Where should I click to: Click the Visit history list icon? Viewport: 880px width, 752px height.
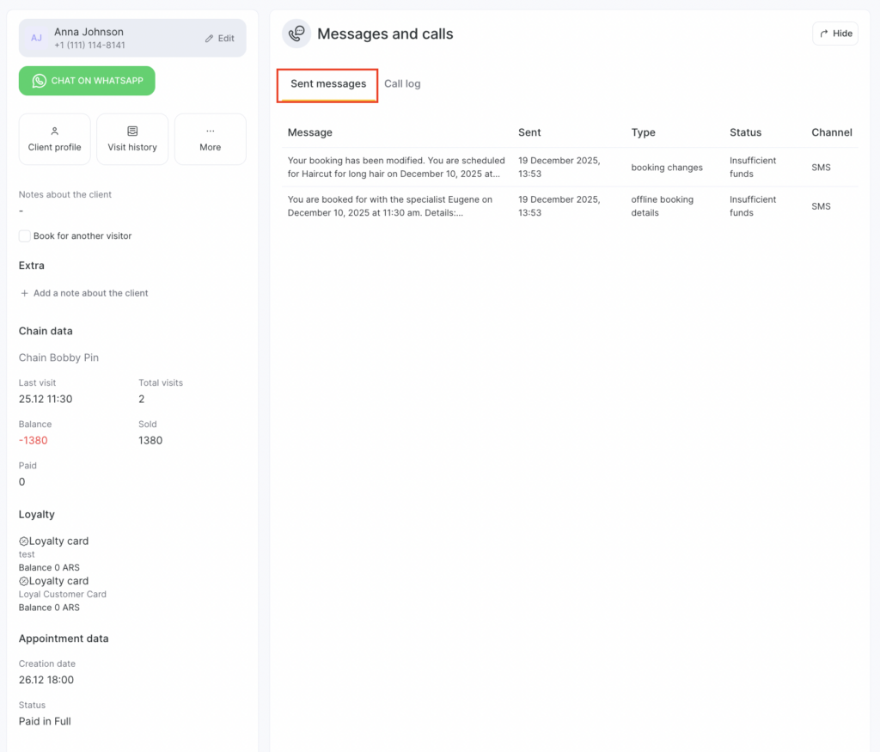132,131
